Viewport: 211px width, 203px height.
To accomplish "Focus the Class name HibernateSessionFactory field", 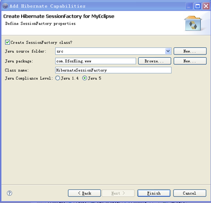I will point(113,70).
